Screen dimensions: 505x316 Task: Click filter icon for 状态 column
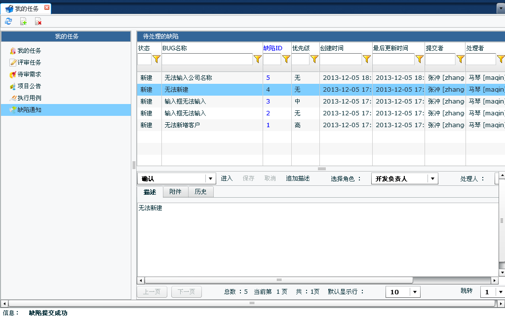[x=156, y=59]
